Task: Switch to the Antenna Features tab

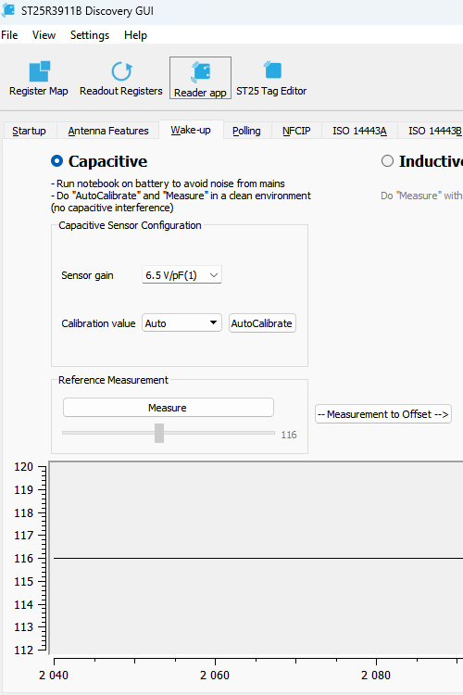Action: point(108,131)
